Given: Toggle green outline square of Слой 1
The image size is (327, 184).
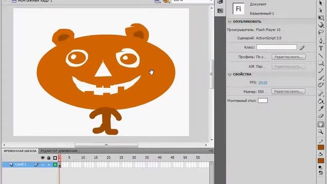Looking at the screenshot, I should [x=55, y=165].
